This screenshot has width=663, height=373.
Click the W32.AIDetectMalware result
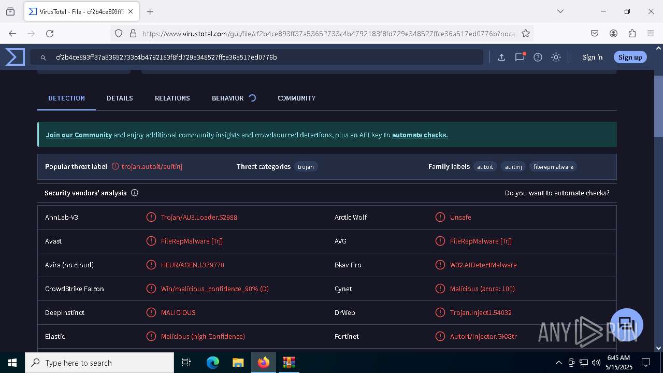coord(483,265)
